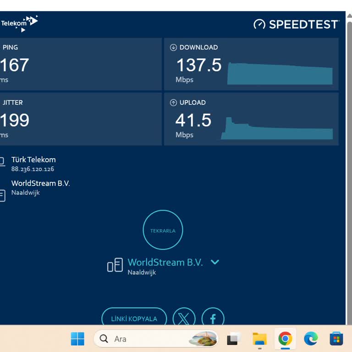Launch Microsoft Edge from the taskbar
This screenshot has height=352, width=352.
(x=311, y=339)
